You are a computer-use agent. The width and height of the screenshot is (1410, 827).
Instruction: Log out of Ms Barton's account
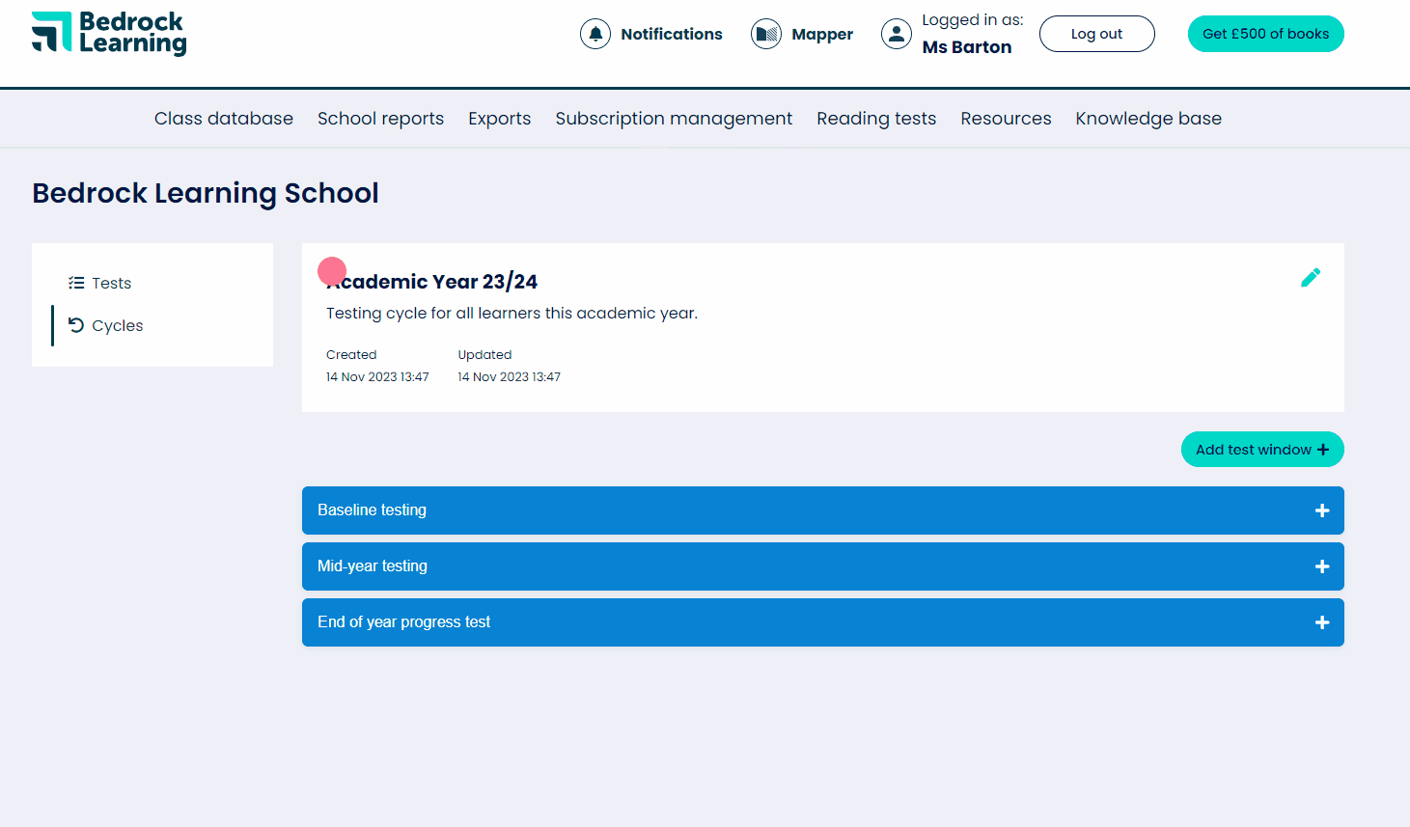[x=1096, y=33]
